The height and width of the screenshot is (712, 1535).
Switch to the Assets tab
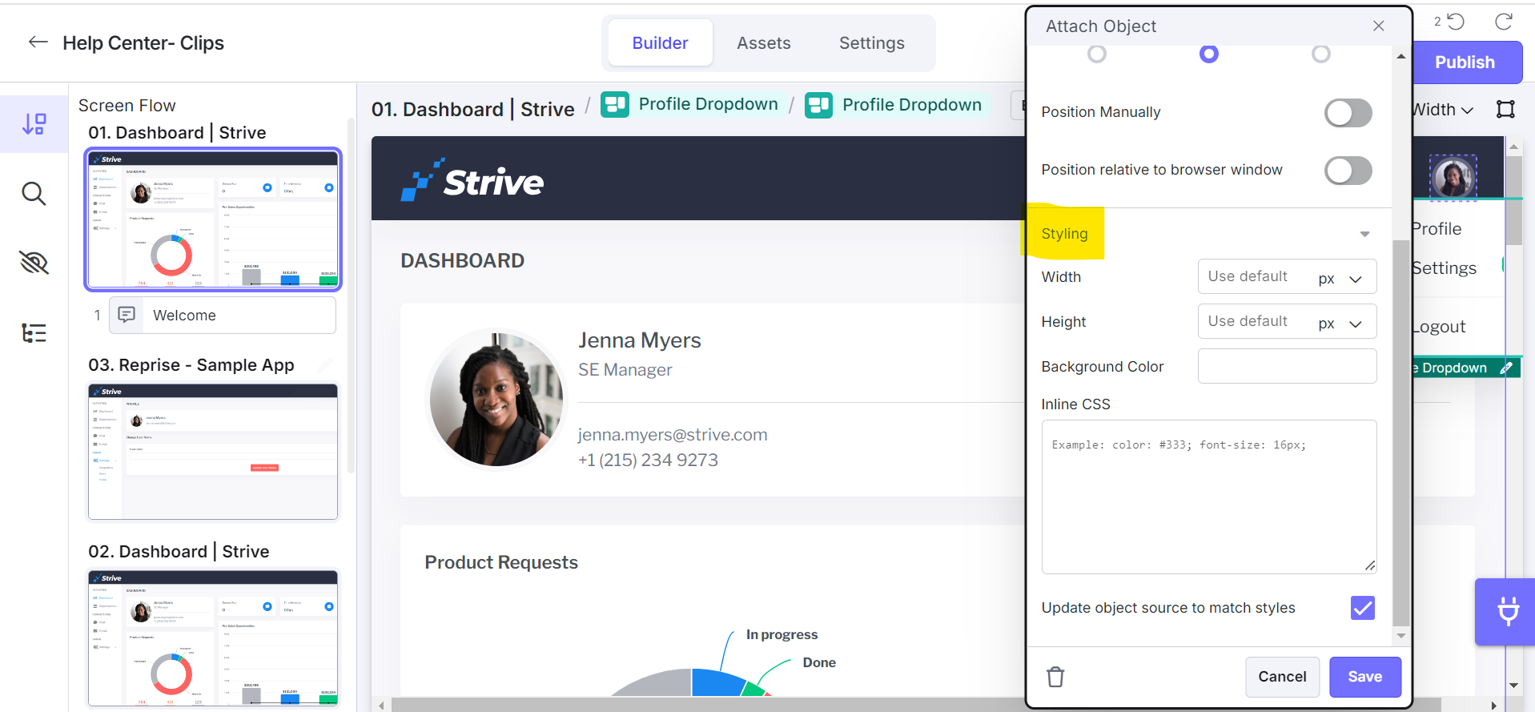(x=763, y=42)
